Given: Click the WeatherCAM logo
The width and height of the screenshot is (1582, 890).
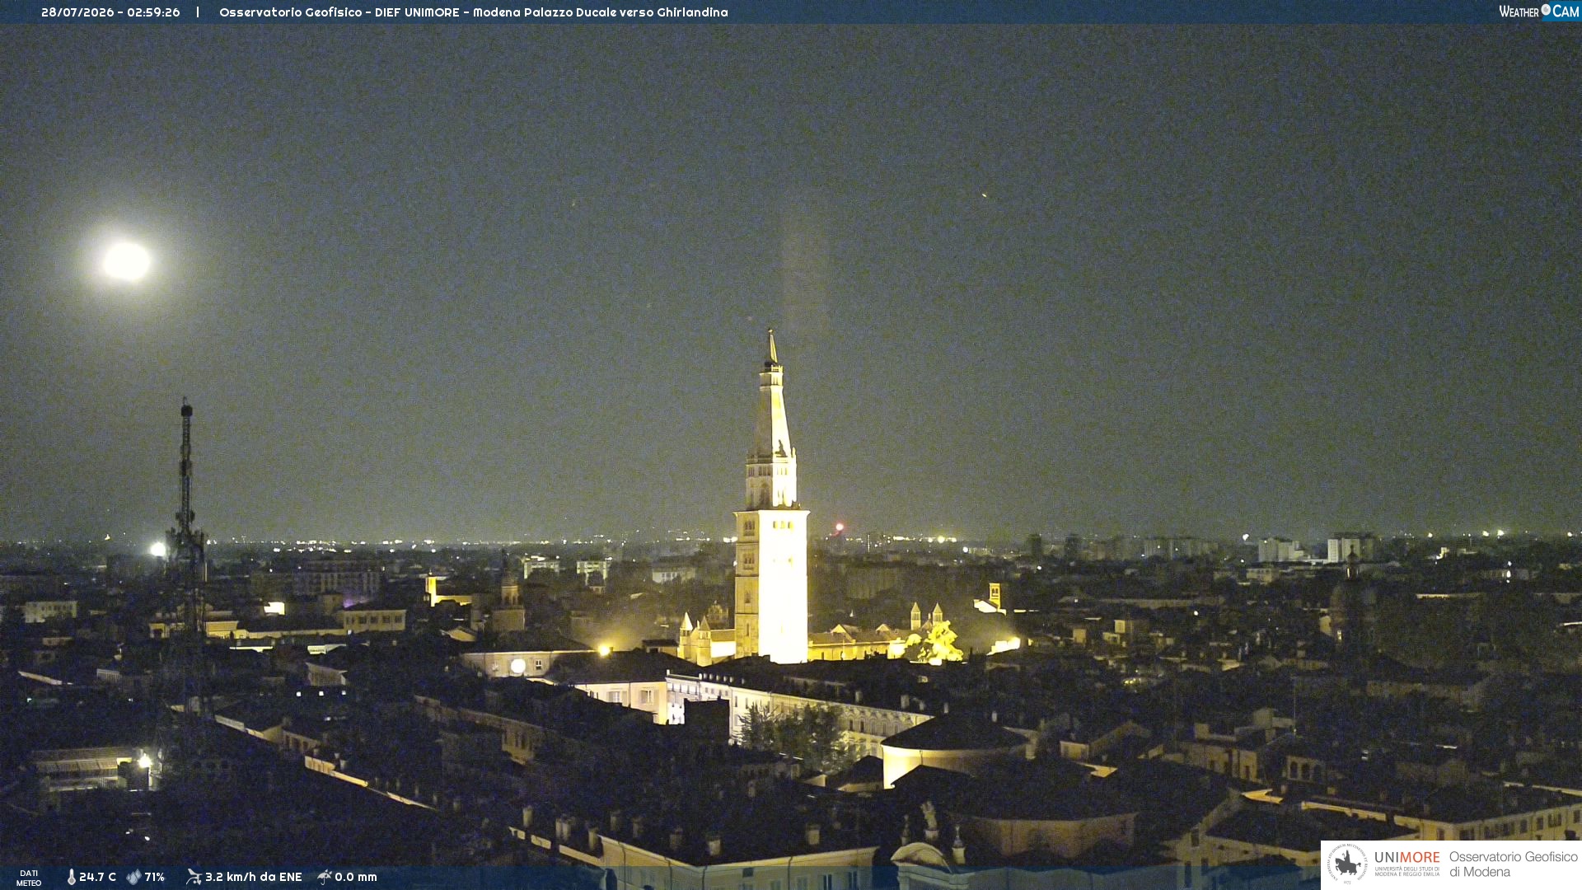Looking at the screenshot, I should pos(1538,11).
